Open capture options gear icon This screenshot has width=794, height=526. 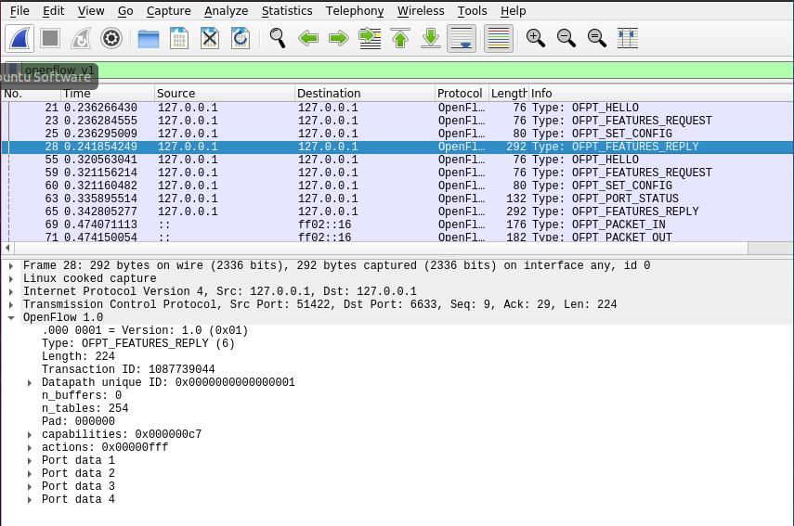(111, 38)
